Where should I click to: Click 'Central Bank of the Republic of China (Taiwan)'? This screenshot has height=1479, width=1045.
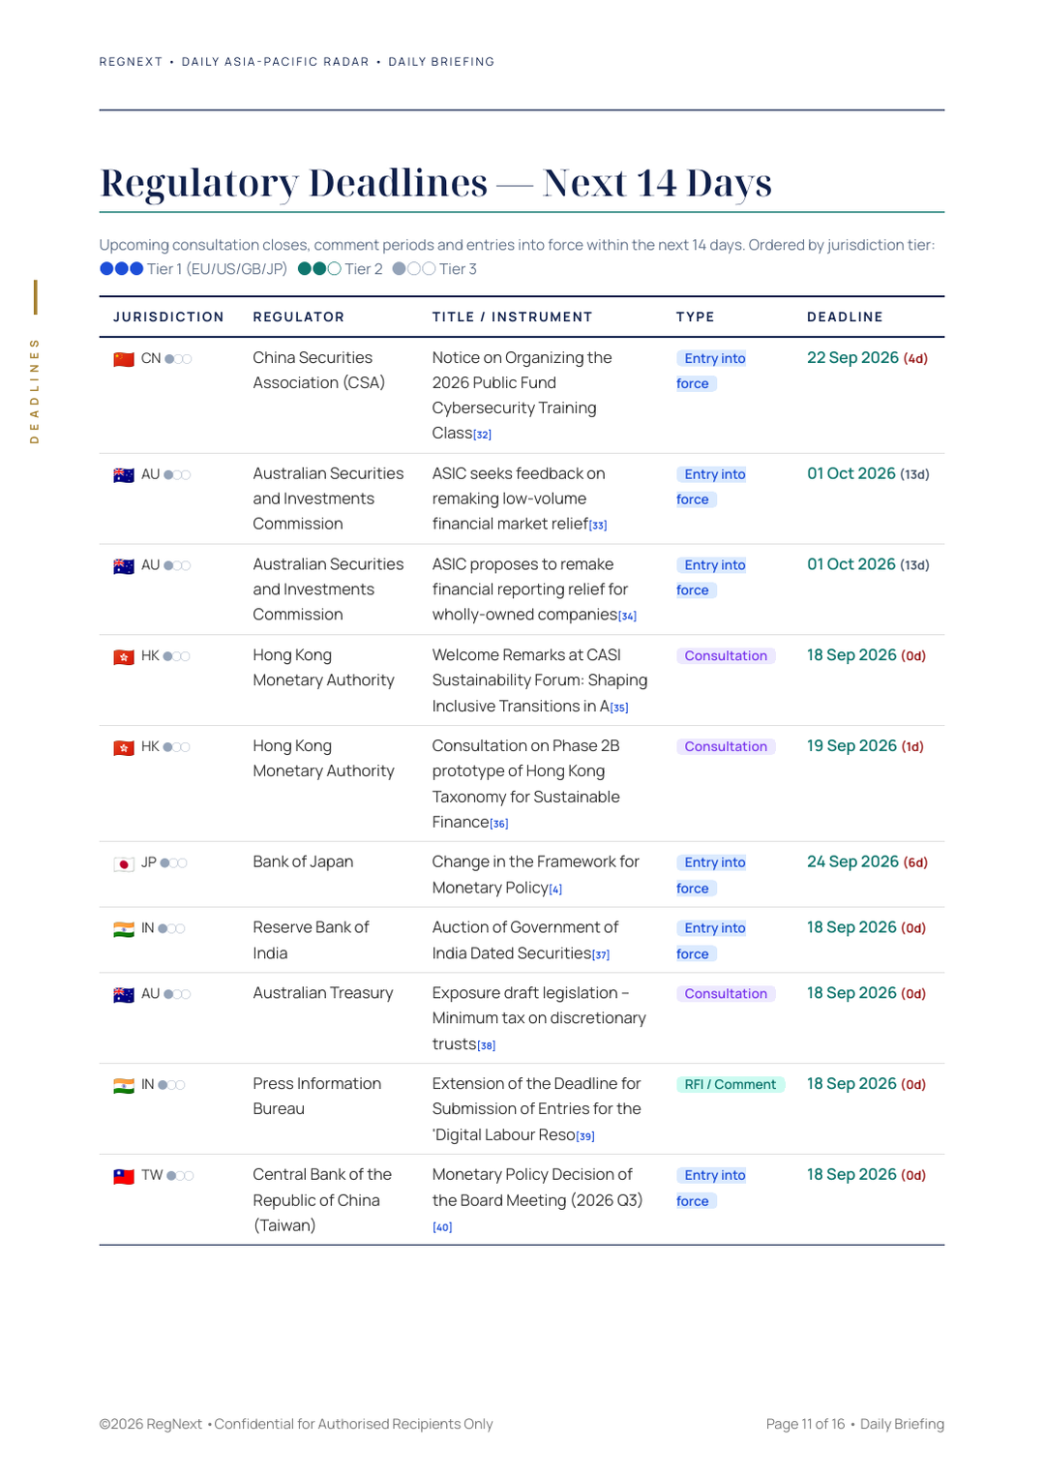point(322,1200)
